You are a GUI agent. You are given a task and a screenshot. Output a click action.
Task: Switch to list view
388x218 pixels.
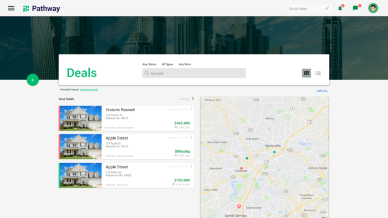(318, 73)
